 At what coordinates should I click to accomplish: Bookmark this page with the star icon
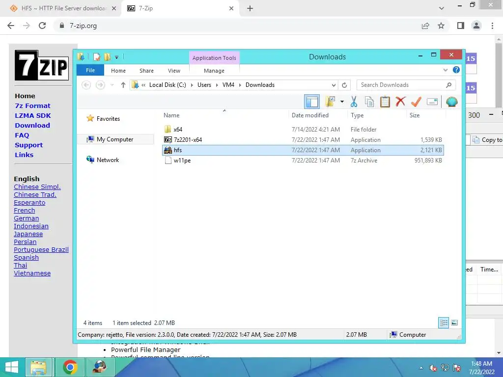441,26
